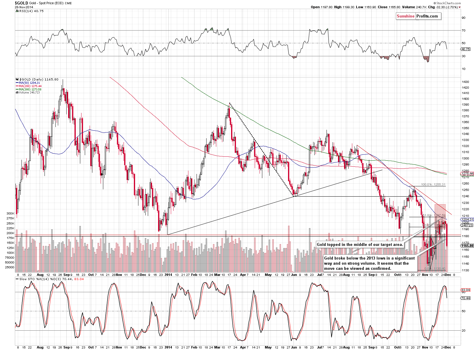Screen dimensions: 474x350
Task: Click the 83.04 stochastic axis tag
Action: (x=466, y=290)
